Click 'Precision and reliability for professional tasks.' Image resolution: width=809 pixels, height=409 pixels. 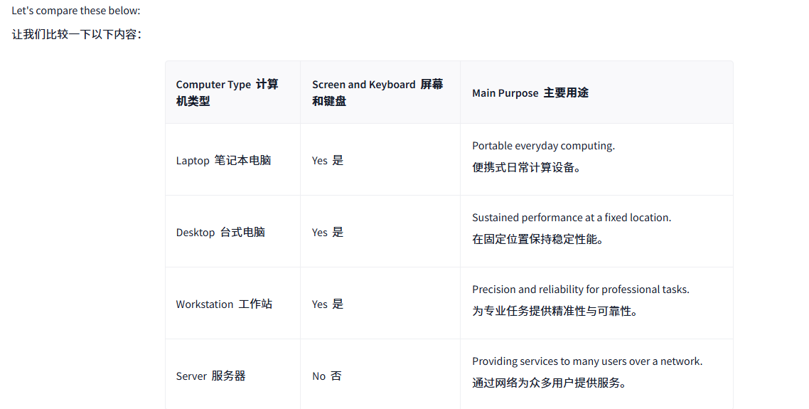click(580, 290)
